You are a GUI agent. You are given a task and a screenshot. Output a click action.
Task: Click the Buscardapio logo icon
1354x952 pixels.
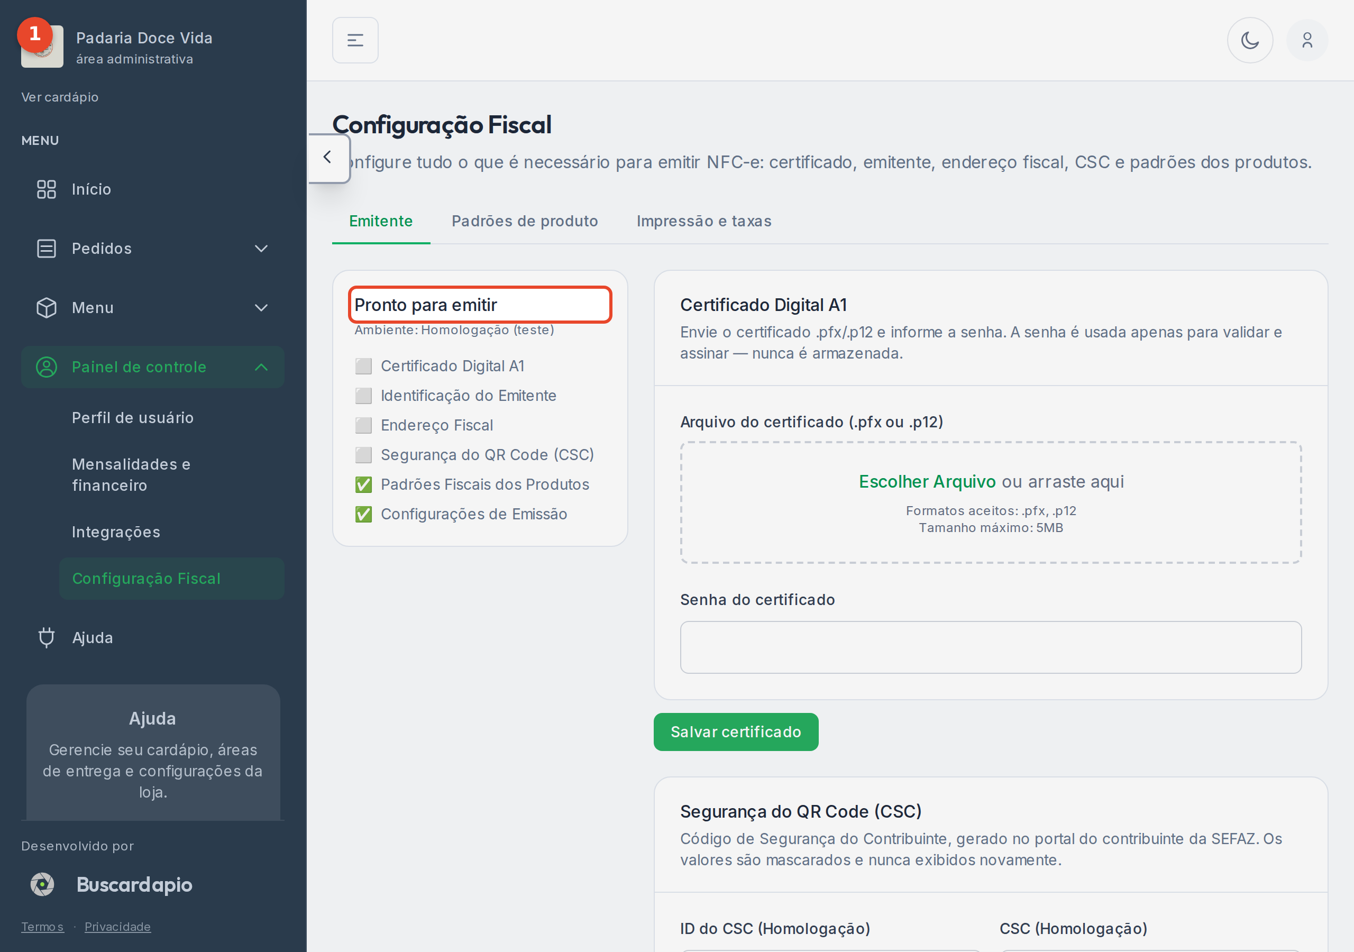pyautogui.click(x=42, y=884)
